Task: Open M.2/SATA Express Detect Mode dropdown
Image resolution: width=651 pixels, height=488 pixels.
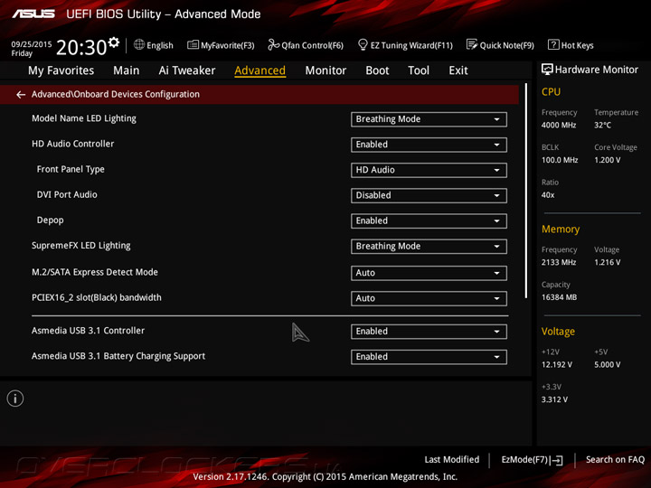Action: [x=429, y=273]
